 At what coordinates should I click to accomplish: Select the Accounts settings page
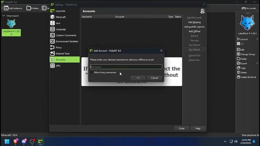point(65,60)
